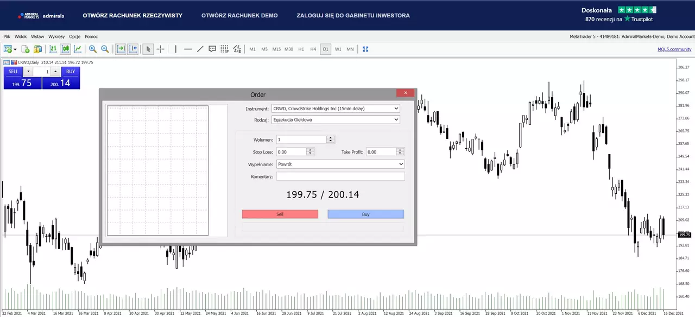Open the Plik menu
The image size is (695, 317).
coord(7,36)
